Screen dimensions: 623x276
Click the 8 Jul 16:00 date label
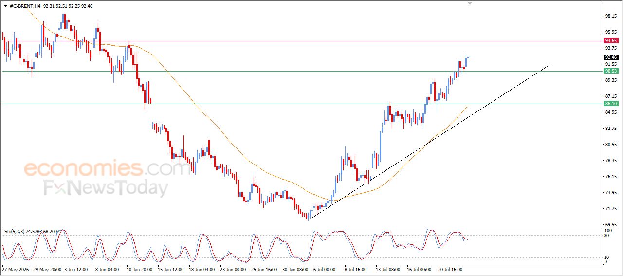coord(356,269)
